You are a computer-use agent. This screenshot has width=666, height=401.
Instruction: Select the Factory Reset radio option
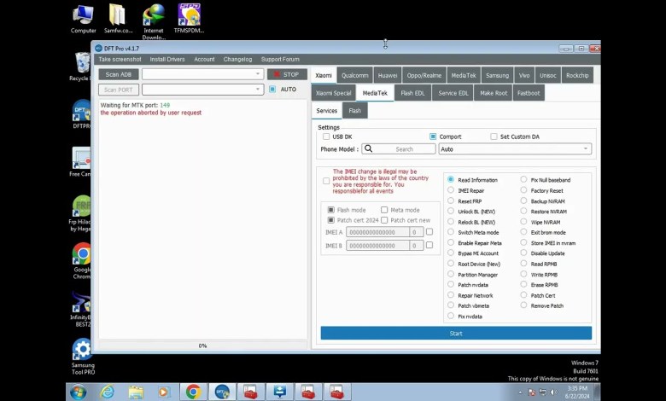pos(524,191)
